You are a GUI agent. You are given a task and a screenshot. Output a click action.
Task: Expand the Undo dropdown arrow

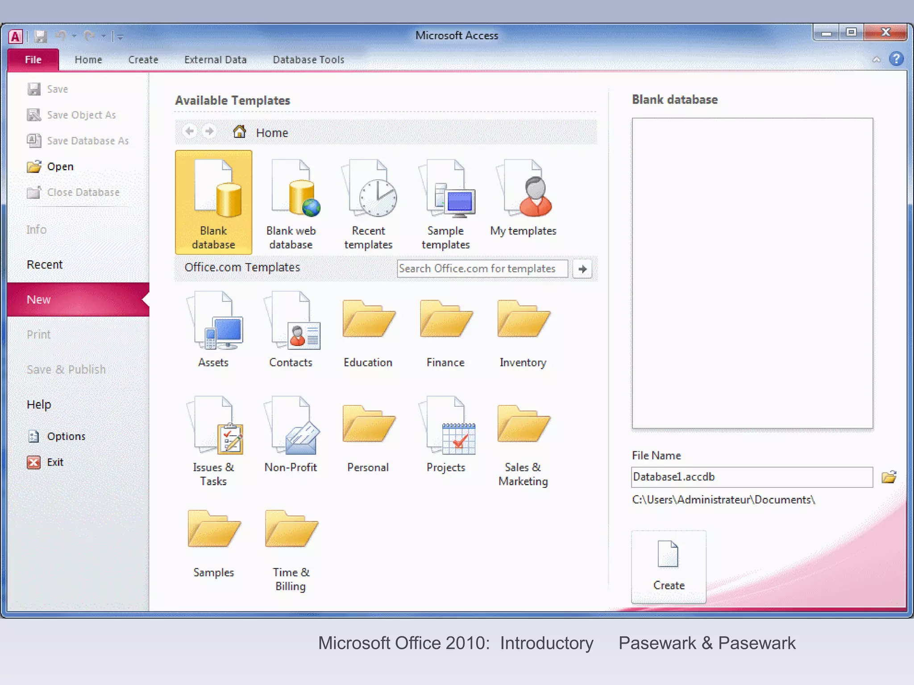[x=74, y=36]
